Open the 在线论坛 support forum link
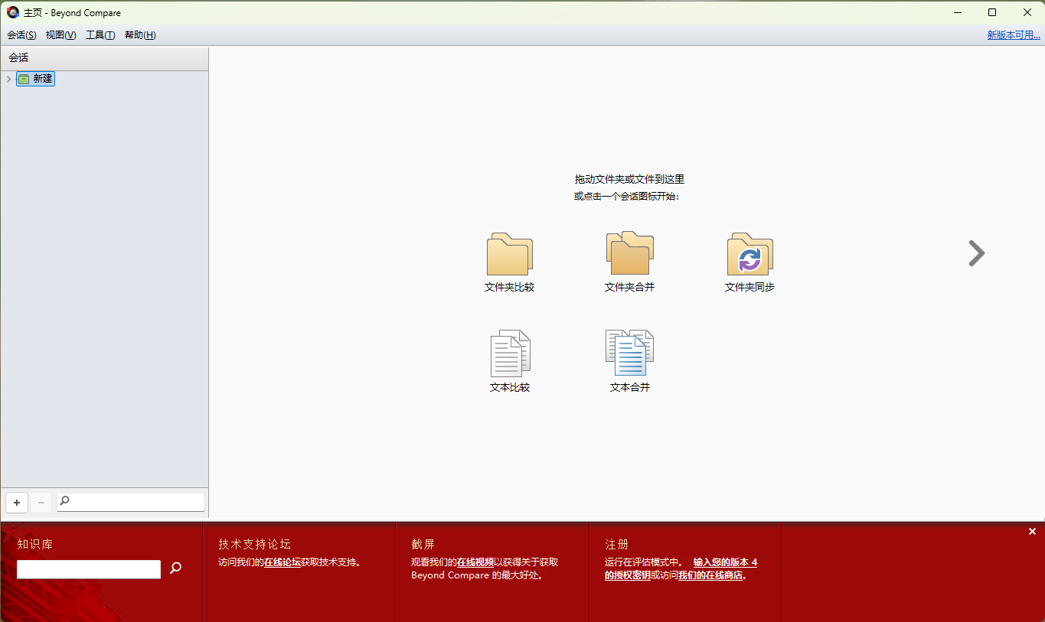Image resolution: width=1045 pixels, height=622 pixels. click(x=282, y=562)
